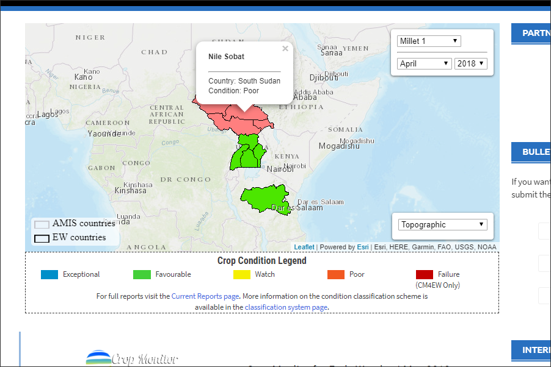Click the EW countries legend box icon
Viewport: 551px width, 367px height.
coord(42,238)
